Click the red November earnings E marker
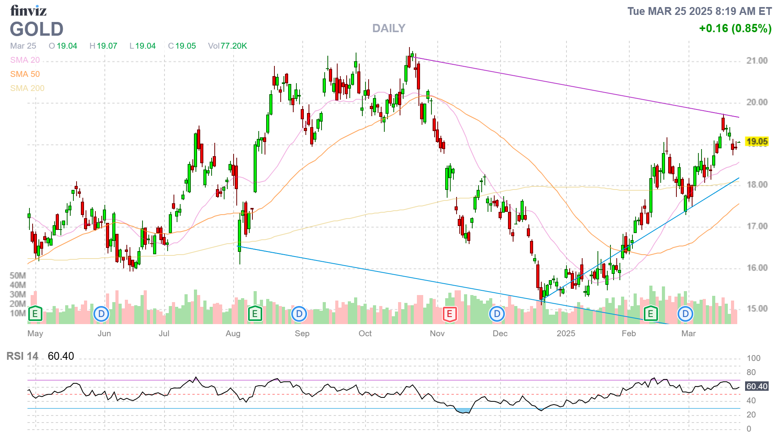This screenshot has width=782, height=441. 449,313
